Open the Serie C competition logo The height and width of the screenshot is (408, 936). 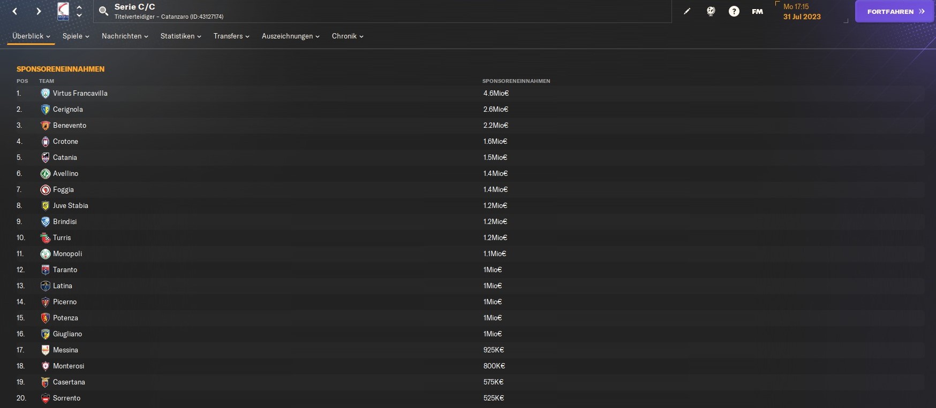coord(63,11)
